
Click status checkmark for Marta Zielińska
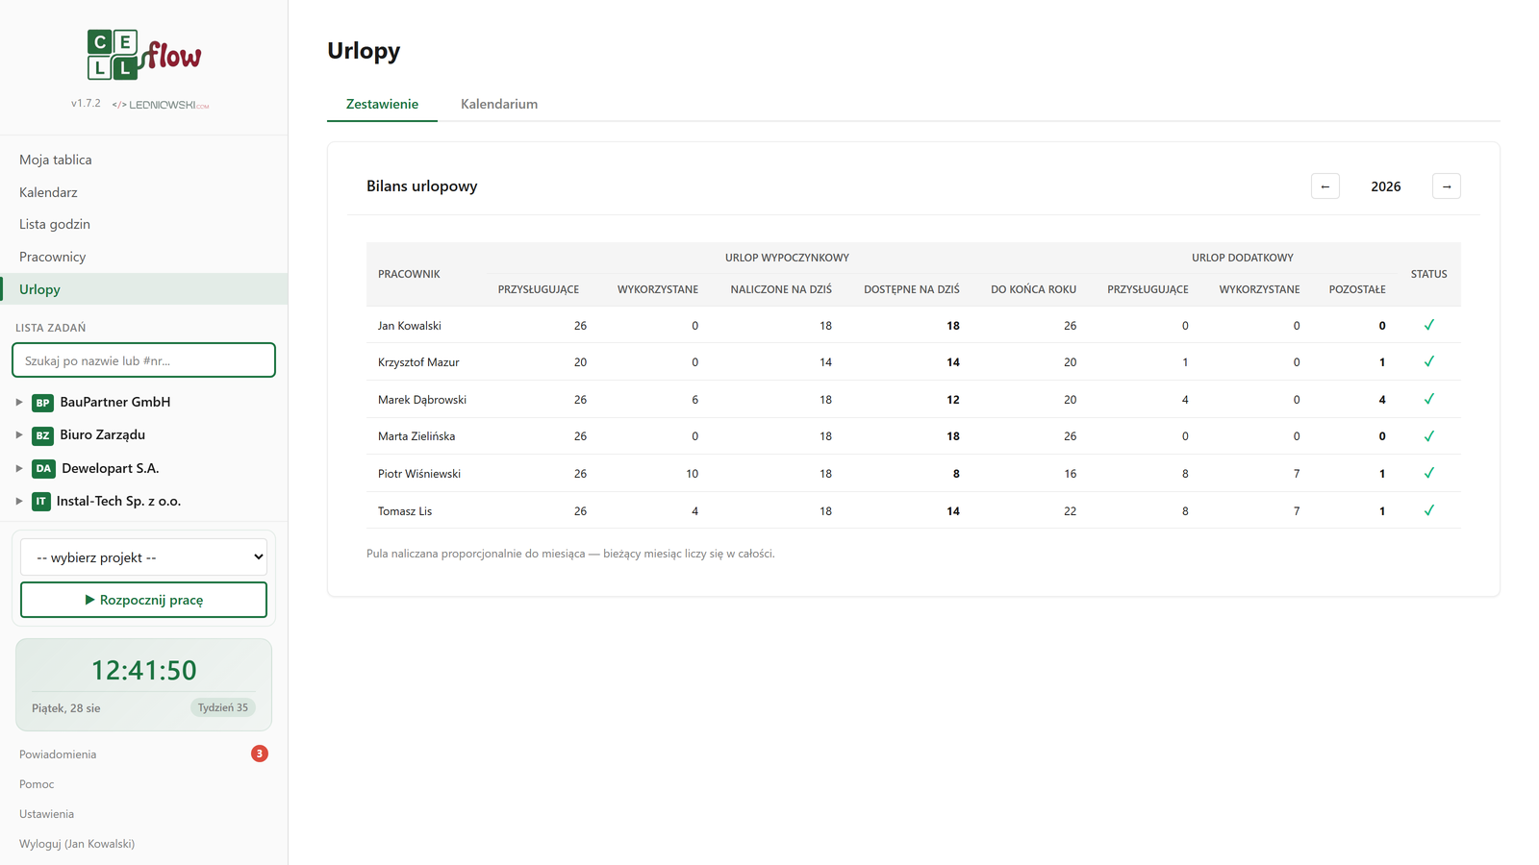pos(1429,435)
